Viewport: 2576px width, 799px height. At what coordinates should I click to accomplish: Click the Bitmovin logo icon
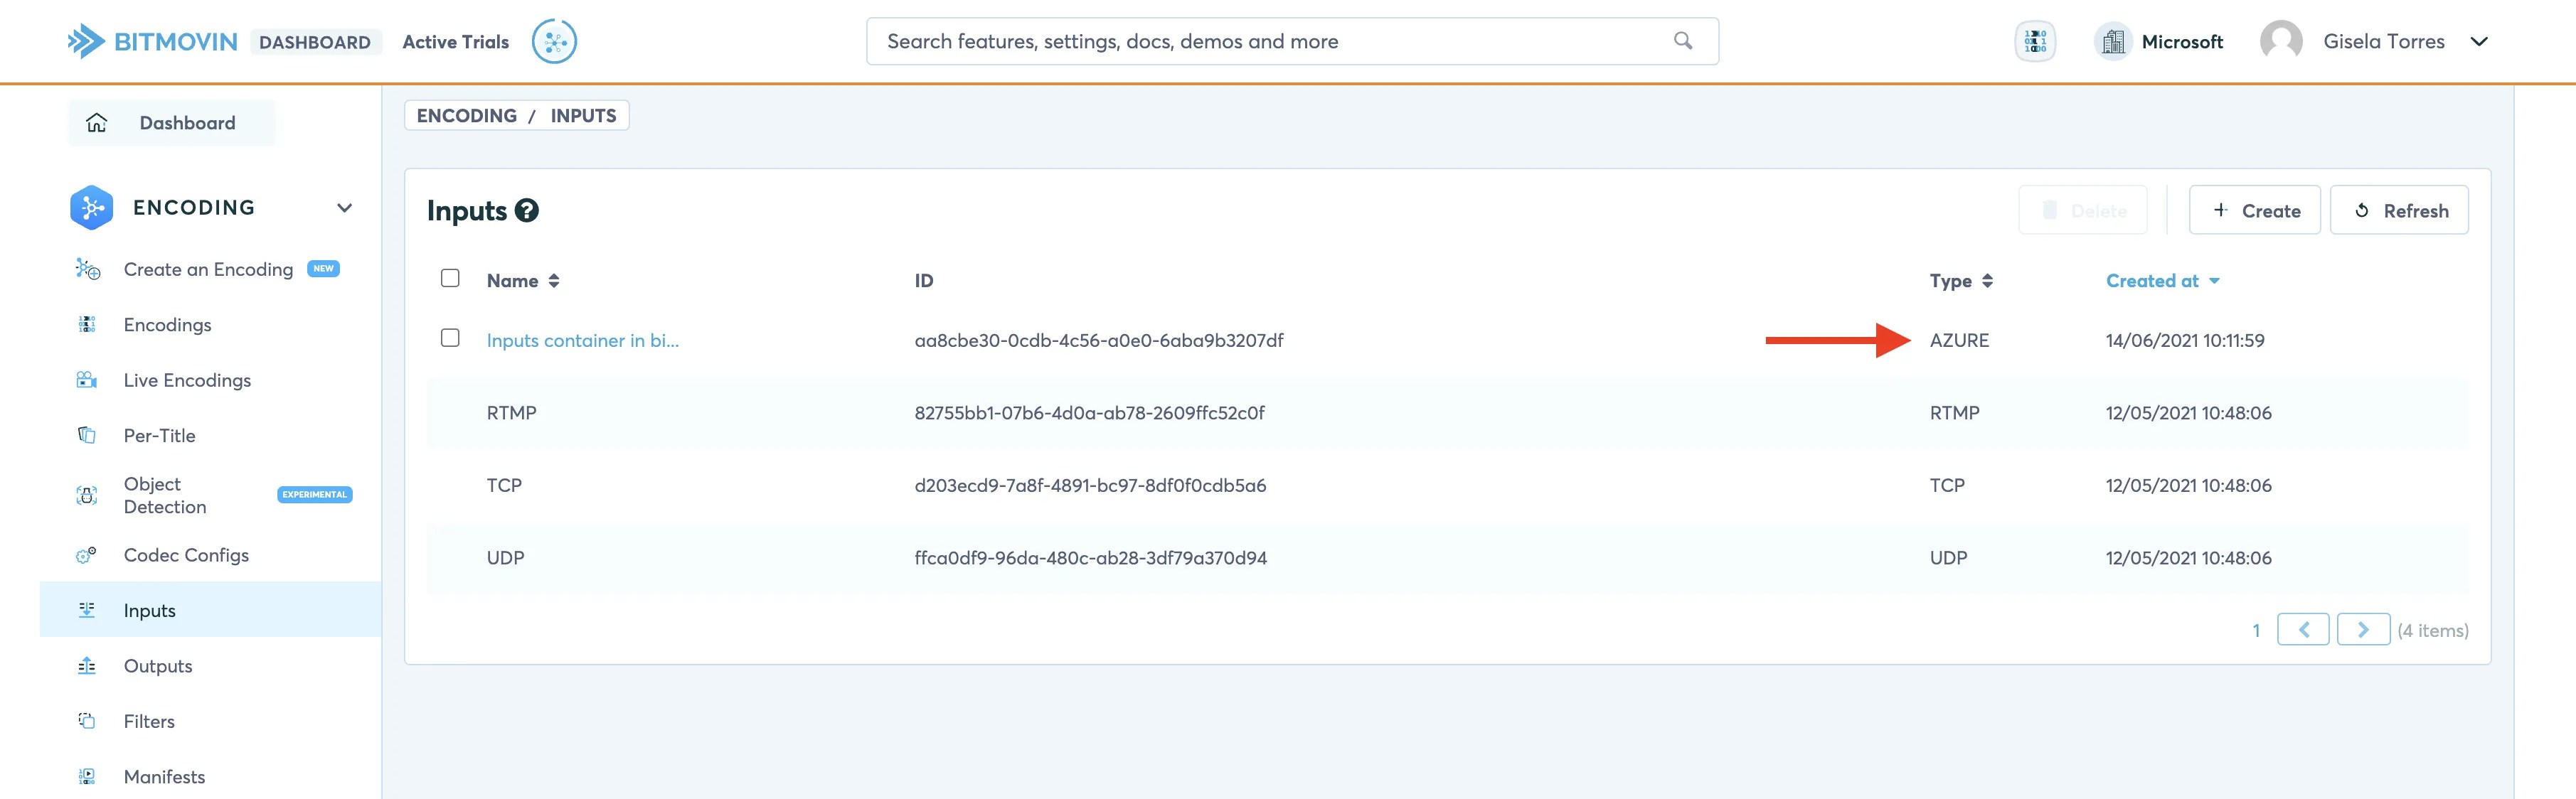(x=86, y=41)
